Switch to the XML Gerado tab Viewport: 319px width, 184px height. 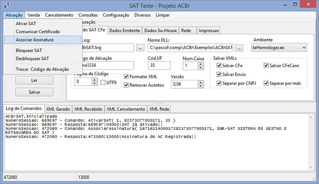coord(58,109)
